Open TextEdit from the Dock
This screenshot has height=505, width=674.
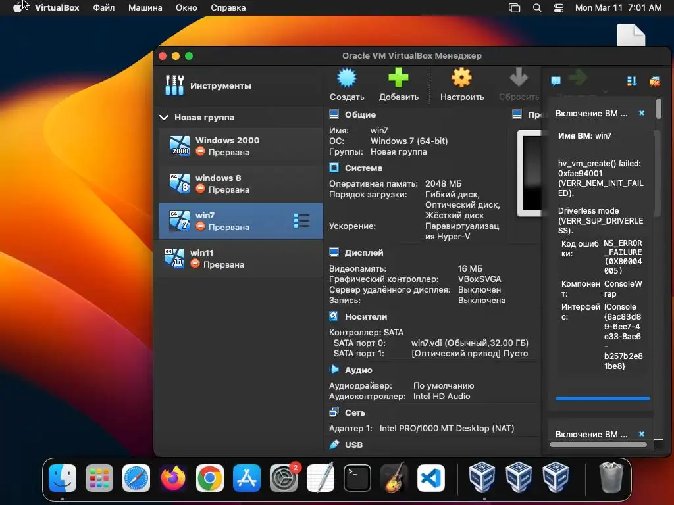point(321,477)
